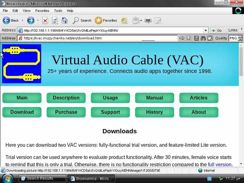Screen dimensions: 244x183
Task: Click the Browservice bookmark icon
Action: click(188, 38)
